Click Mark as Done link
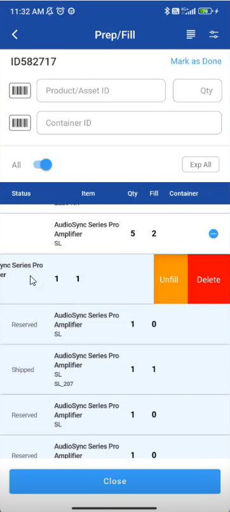Viewport: 230px width, 512px height. click(x=196, y=61)
